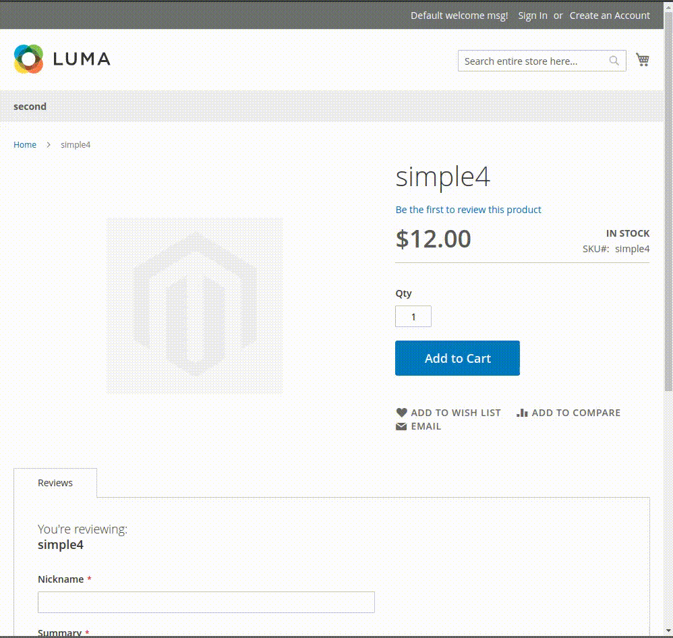The image size is (673, 638).
Task: Click the 'Search entire store here' field
Action: tap(533, 61)
